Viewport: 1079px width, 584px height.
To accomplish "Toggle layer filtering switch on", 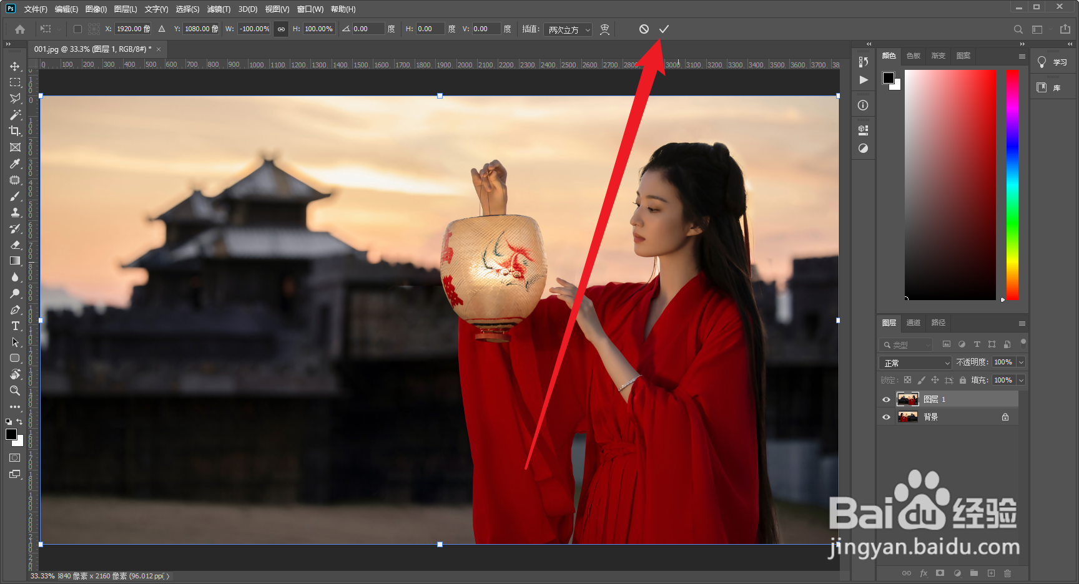I will [x=1023, y=342].
